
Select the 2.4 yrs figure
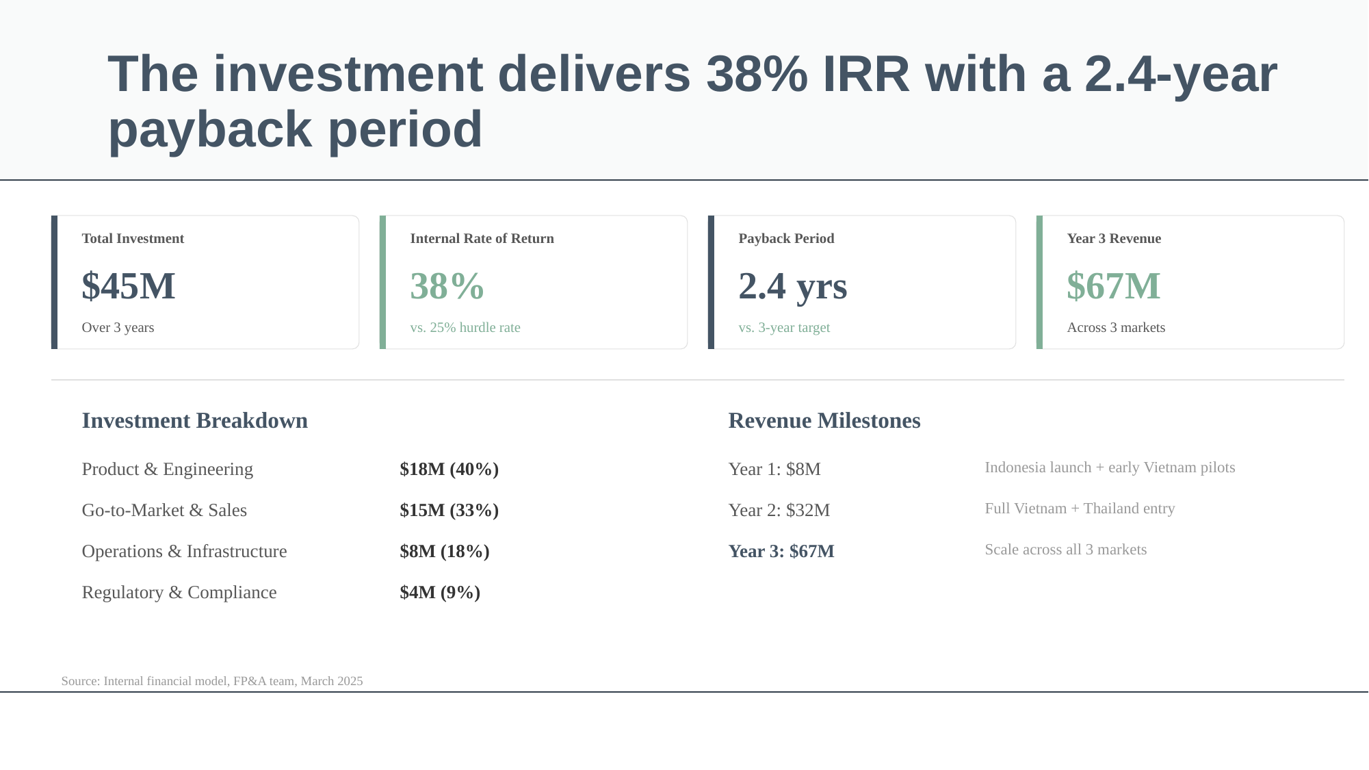coord(792,286)
